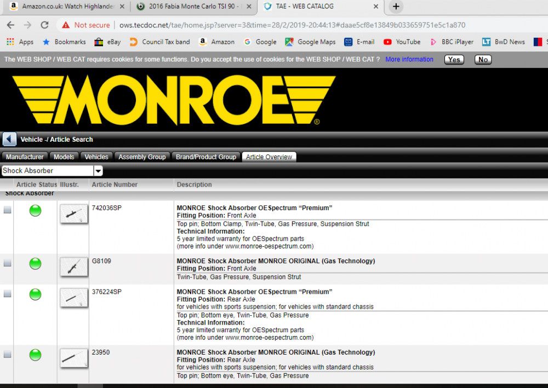Click the Monroe logo banner
548x388 pixels.
point(174,100)
